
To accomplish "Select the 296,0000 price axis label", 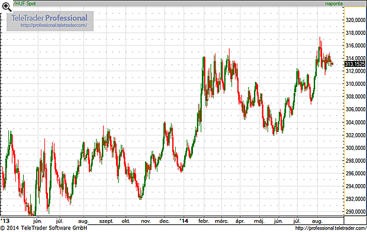I will [x=356, y=173].
